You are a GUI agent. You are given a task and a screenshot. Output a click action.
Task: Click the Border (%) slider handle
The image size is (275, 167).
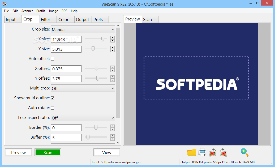coord(96,127)
